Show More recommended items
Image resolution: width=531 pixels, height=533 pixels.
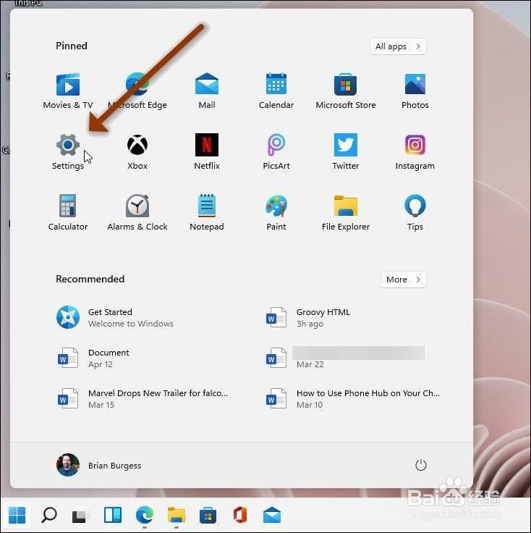tap(404, 280)
